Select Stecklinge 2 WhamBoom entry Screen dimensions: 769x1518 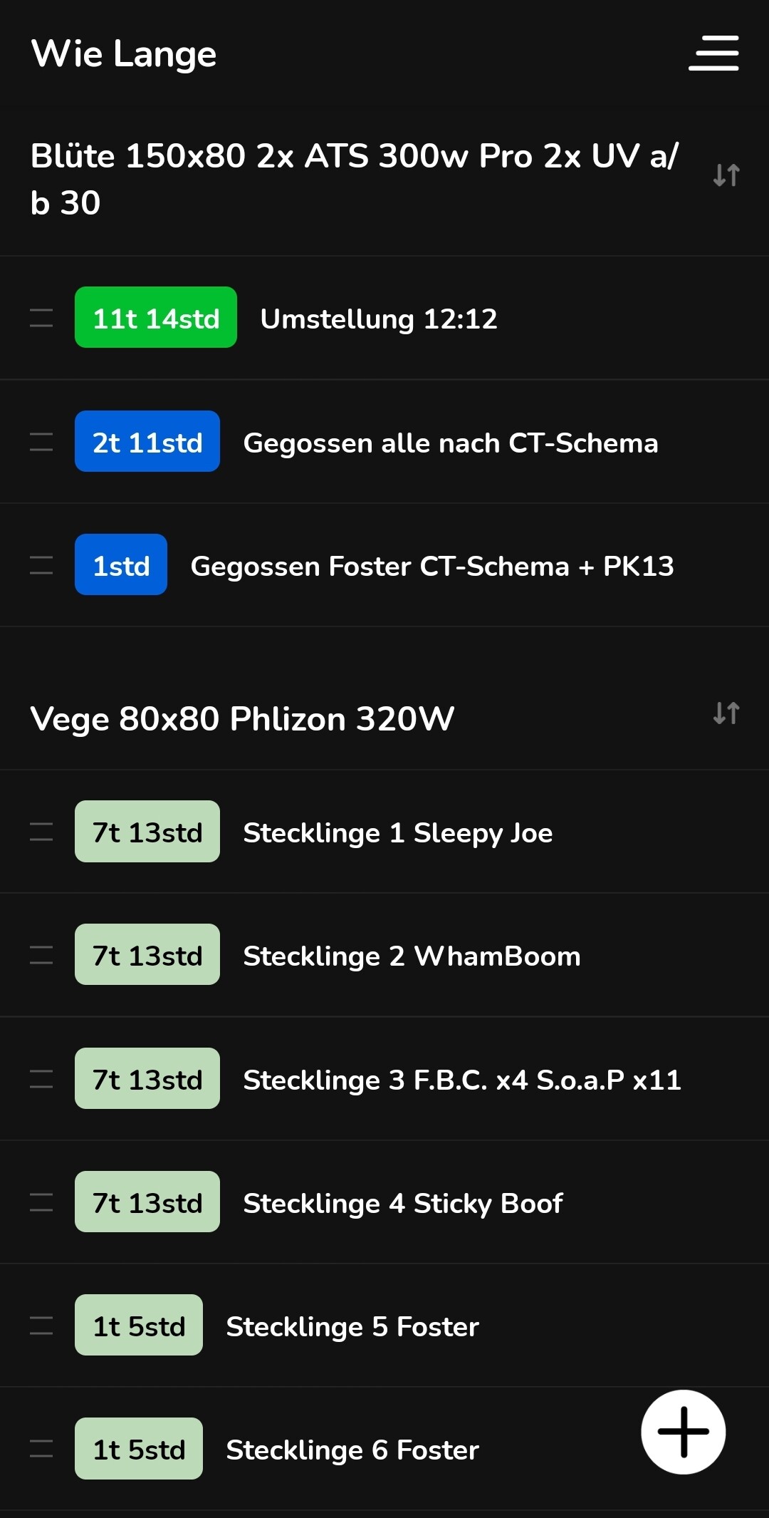(412, 956)
